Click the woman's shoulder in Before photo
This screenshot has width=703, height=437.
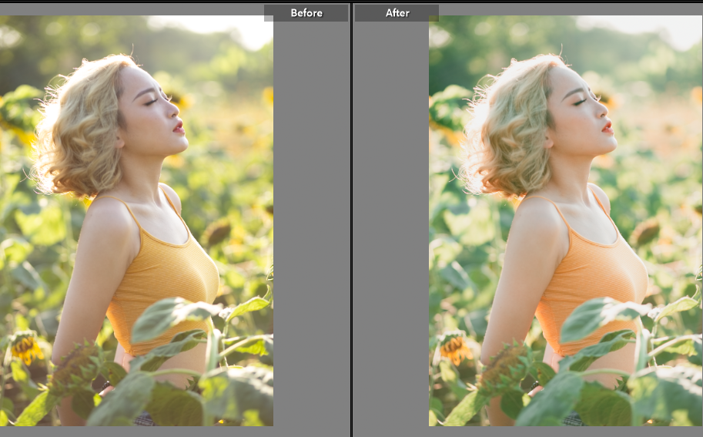point(108,220)
